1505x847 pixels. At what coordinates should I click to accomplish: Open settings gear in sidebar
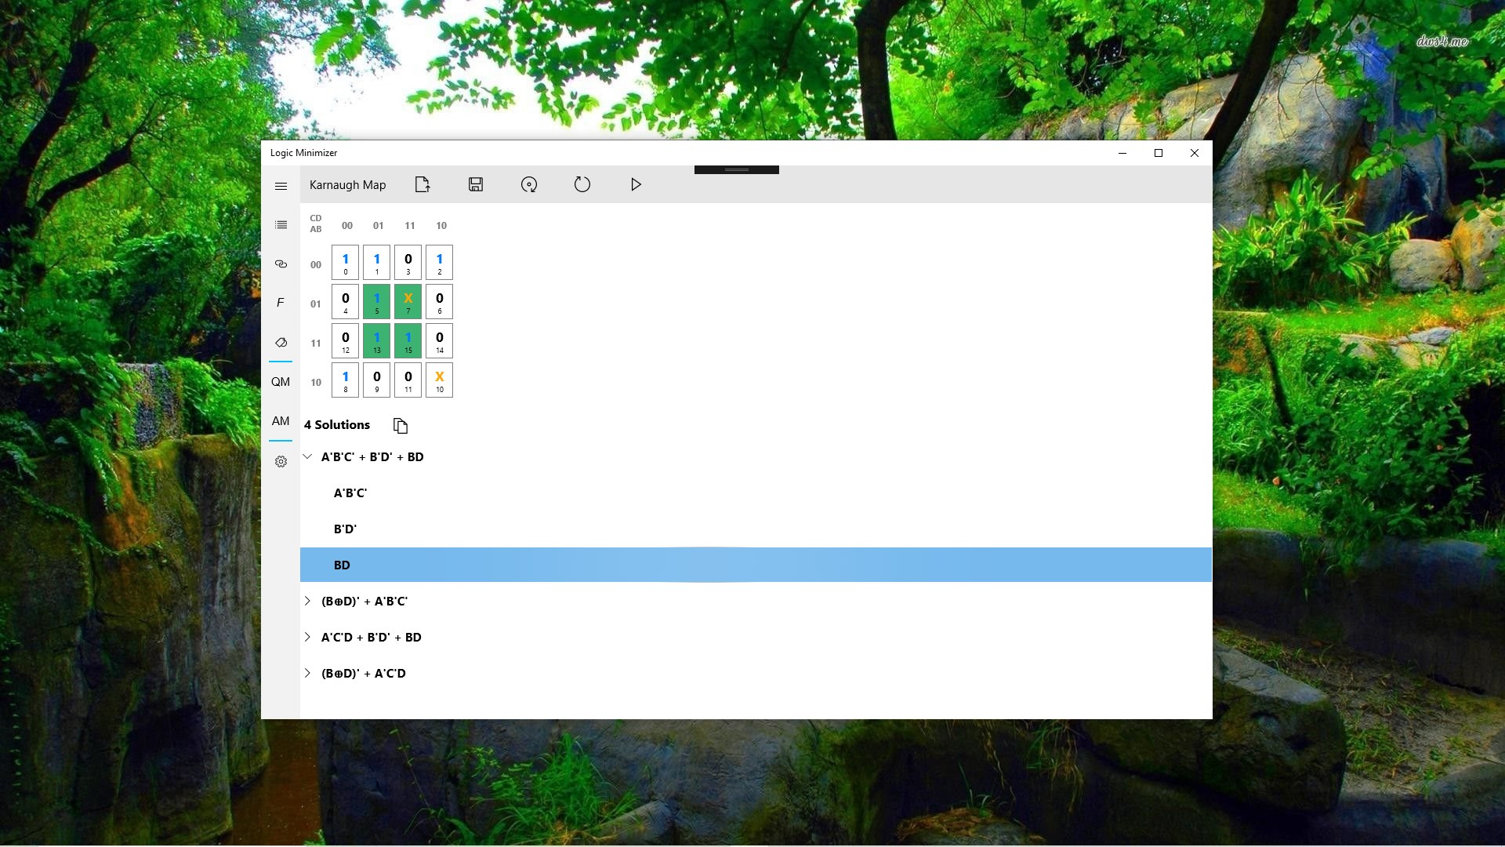(281, 462)
